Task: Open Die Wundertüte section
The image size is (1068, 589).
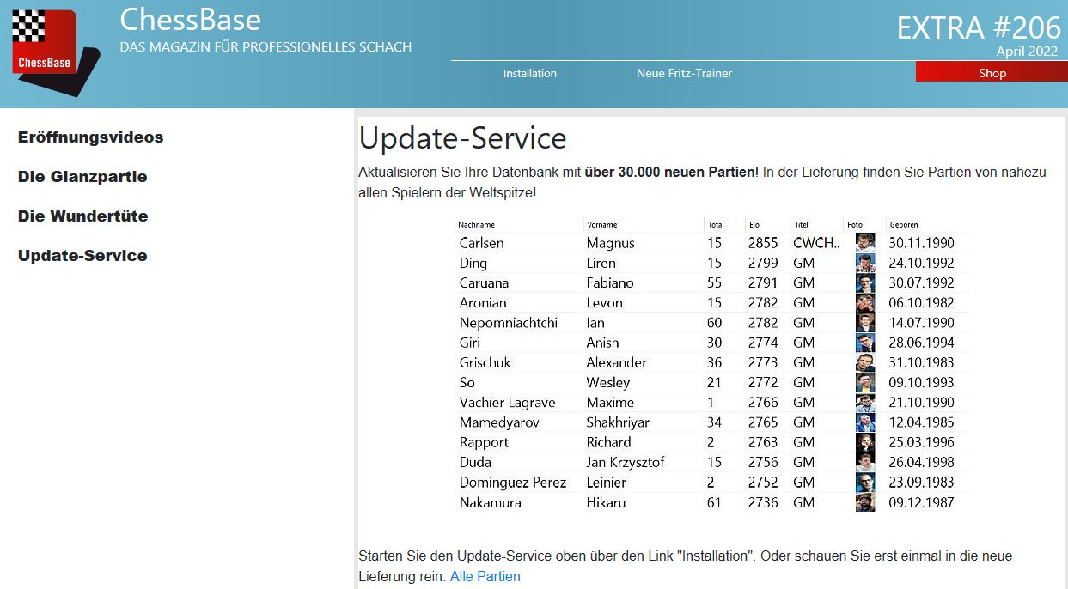Action: pyautogui.click(x=82, y=216)
